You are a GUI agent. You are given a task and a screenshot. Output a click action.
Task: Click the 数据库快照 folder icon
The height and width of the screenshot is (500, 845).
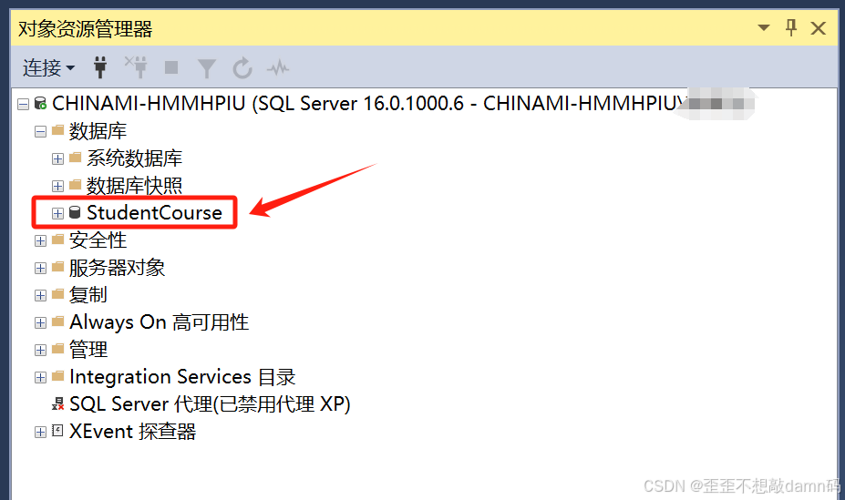[x=76, y=185]
